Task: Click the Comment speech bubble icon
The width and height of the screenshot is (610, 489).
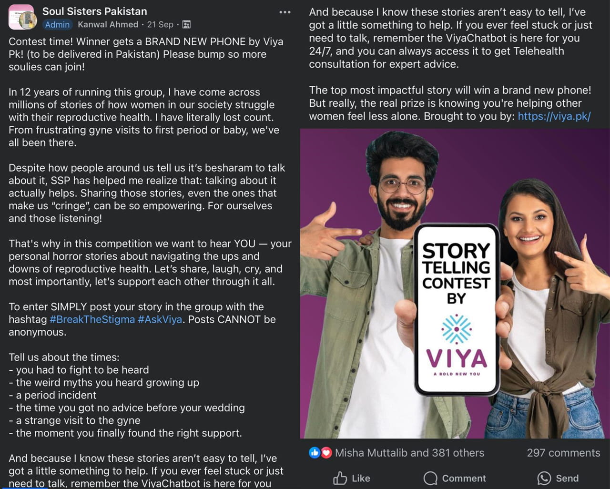Action: tap(430, 478)
